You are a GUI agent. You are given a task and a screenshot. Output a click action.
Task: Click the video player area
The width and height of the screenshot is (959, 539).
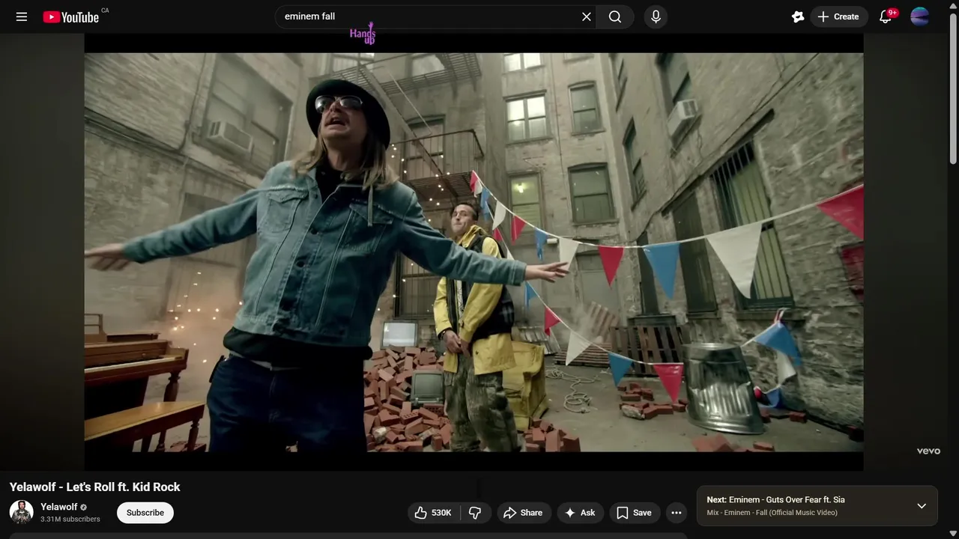[x=474, y=252]
